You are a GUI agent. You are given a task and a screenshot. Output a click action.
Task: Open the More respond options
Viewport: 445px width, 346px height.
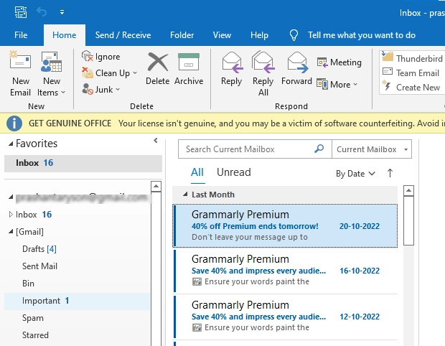(x=337, y=84)
